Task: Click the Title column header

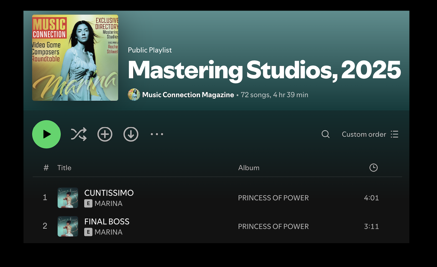Action: 64,168
